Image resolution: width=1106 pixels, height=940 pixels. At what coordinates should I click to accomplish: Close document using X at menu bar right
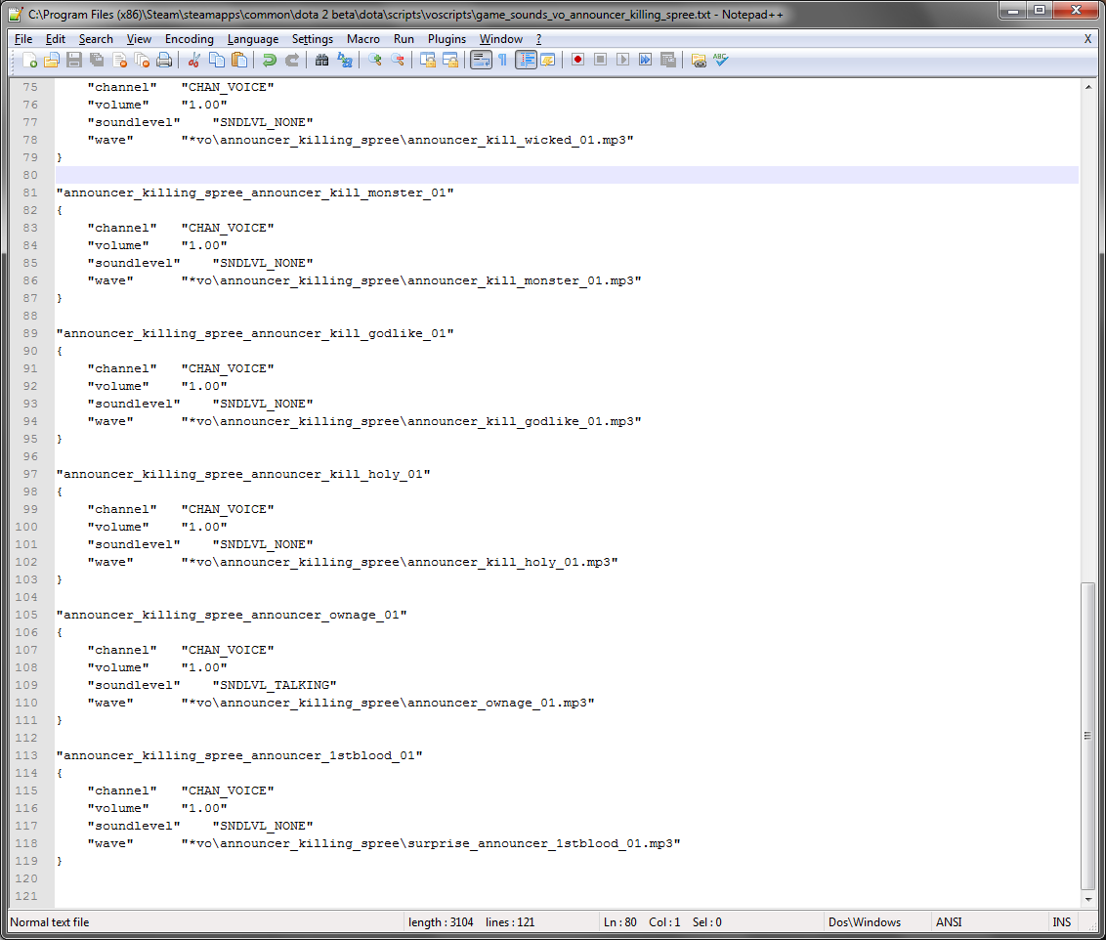pyautogui.click(x=1087, y=39)
